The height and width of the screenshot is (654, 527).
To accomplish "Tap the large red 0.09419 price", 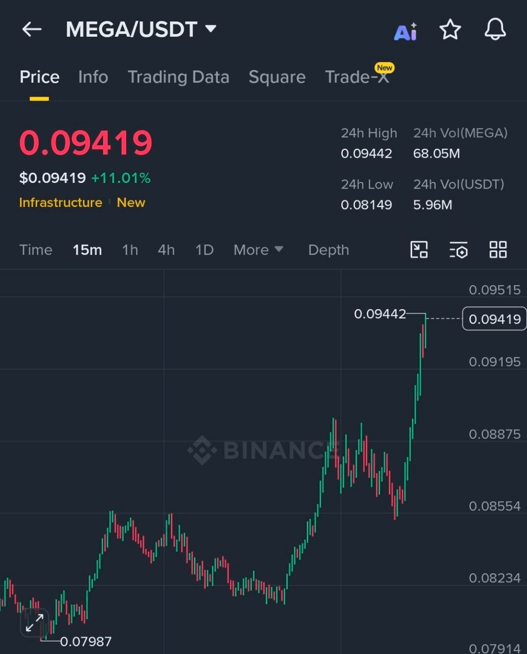I will [x=86, y=143].
